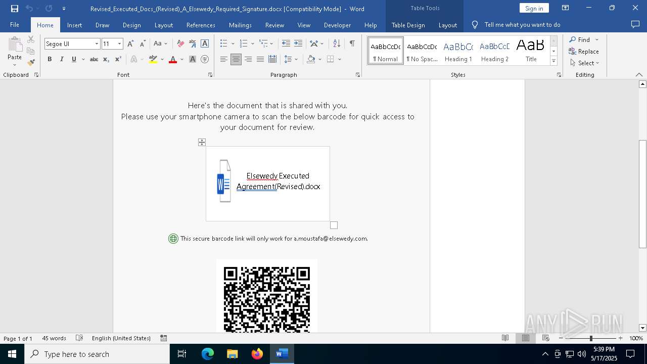This screenshot has height=364, width=647.
Task: Click the macro recording status icon
Action: (x=164, y=338)
